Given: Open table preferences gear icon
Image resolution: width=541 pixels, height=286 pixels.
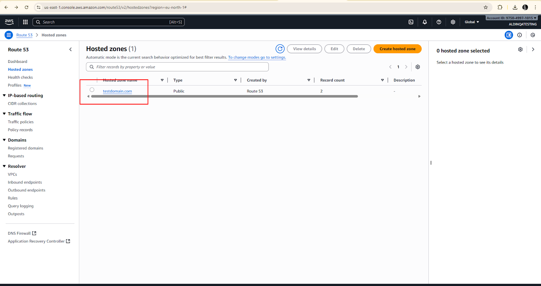Looking at the screenshot, I should [x=418, y=67].
